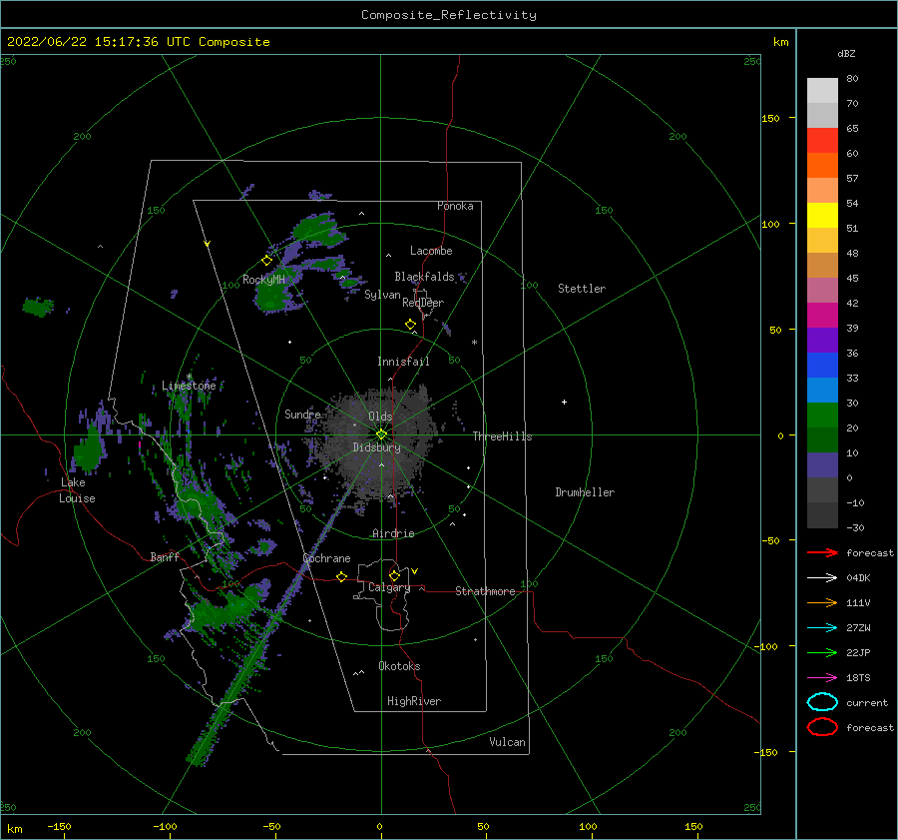Image resolution: width=898 pixels, height=840 pixels.
Task: Select the ThreeHills label
Action: 502,436
